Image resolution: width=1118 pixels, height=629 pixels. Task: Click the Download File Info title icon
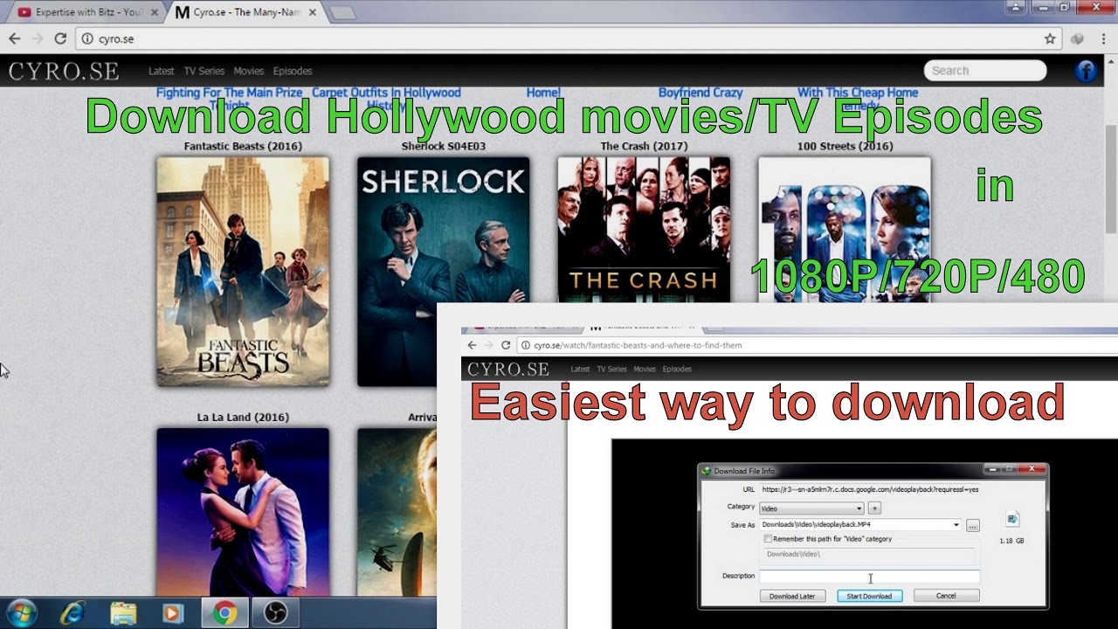(707, 471)
